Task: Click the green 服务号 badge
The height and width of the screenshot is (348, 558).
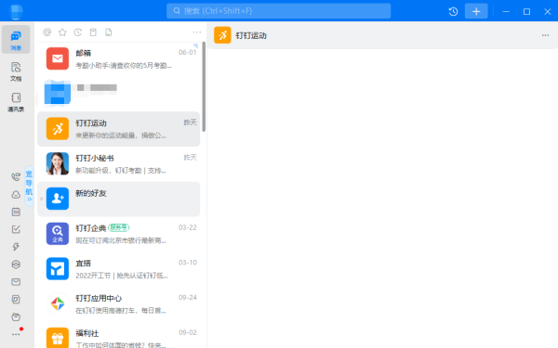Action: (x=118, y=227)
